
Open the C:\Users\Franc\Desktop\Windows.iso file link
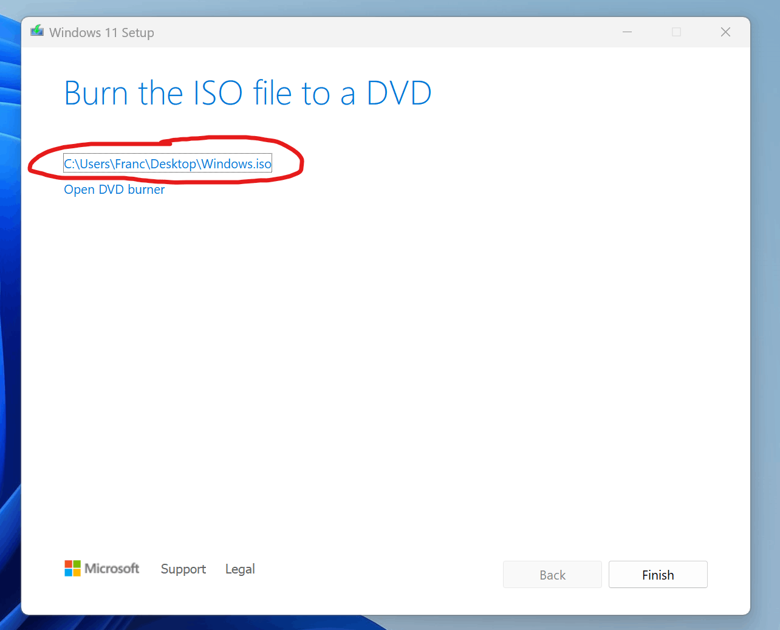[168, 163]
